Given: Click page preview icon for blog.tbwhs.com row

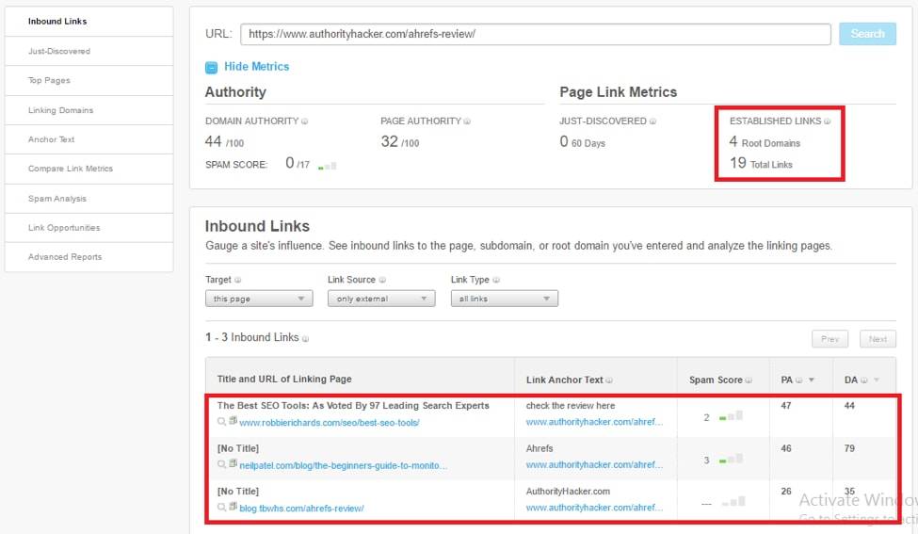Looking at the screenshot, I should click(233, 506).
